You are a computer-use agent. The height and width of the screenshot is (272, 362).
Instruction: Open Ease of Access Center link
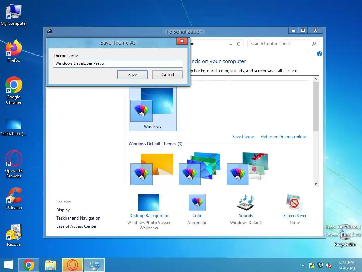[x=76, y=226]
